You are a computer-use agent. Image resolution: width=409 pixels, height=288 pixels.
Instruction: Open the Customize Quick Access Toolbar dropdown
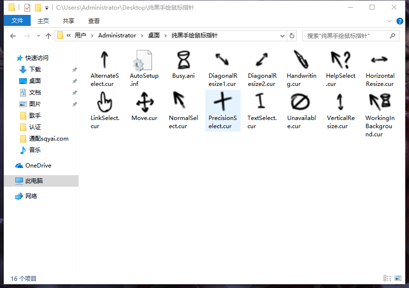tap(47, 8)
